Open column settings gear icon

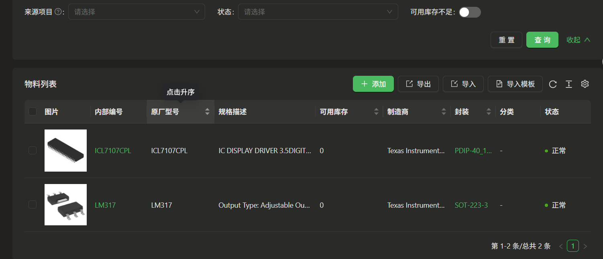tap(585, 84)
